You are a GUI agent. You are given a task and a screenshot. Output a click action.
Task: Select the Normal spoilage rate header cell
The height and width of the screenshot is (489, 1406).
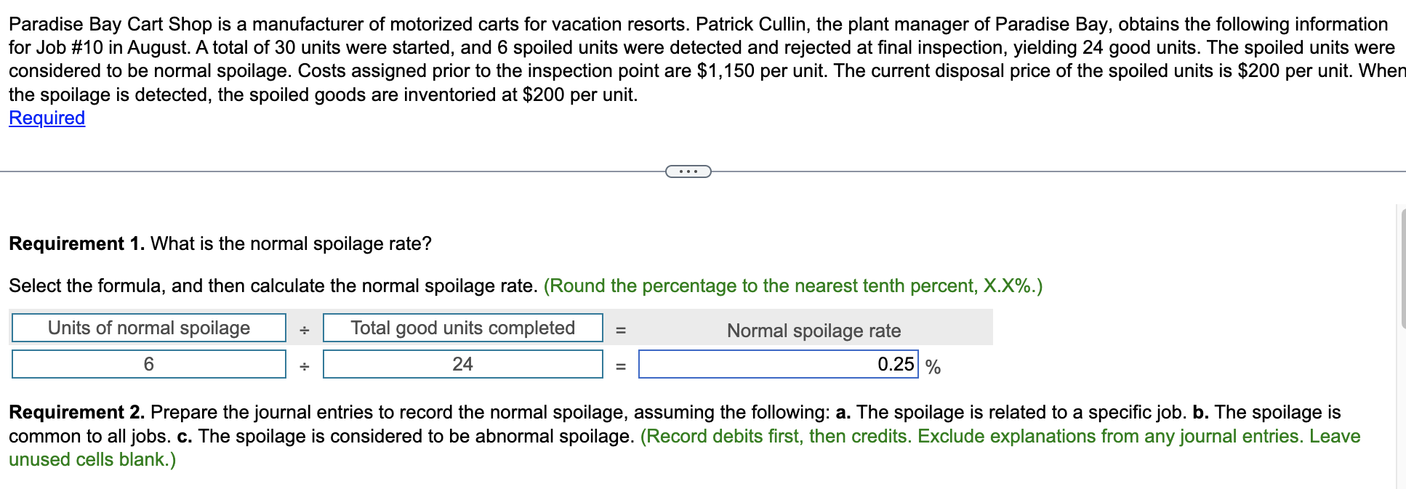813,331
